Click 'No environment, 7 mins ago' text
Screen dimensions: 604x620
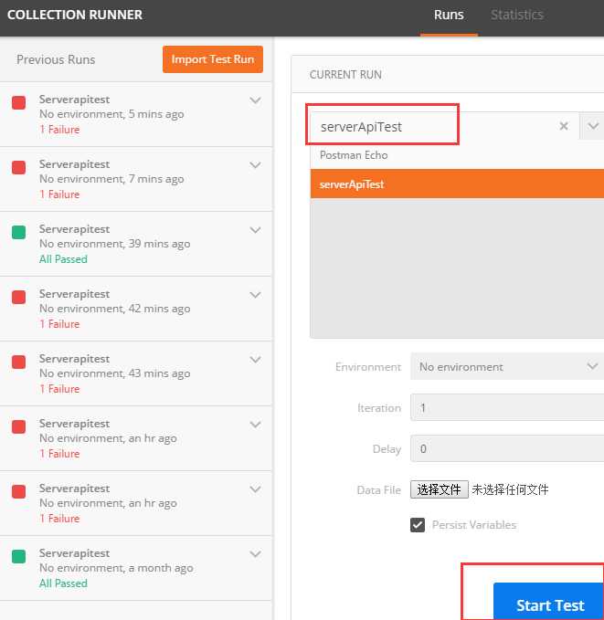(x=111, y=179)
